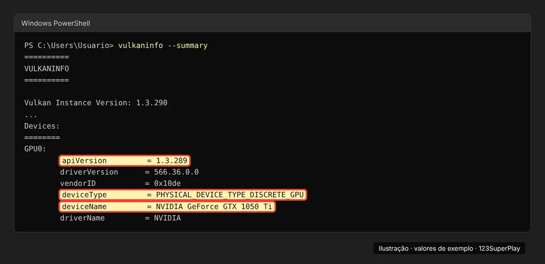Click the driverName = NVIDIA row

120,218
